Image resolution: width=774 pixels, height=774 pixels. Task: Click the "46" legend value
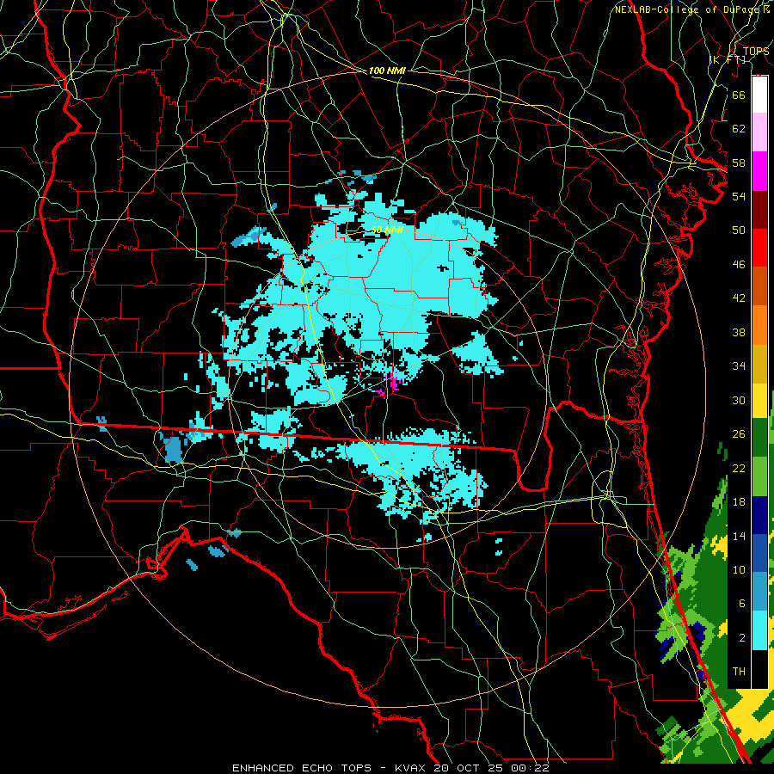(739, 264)
